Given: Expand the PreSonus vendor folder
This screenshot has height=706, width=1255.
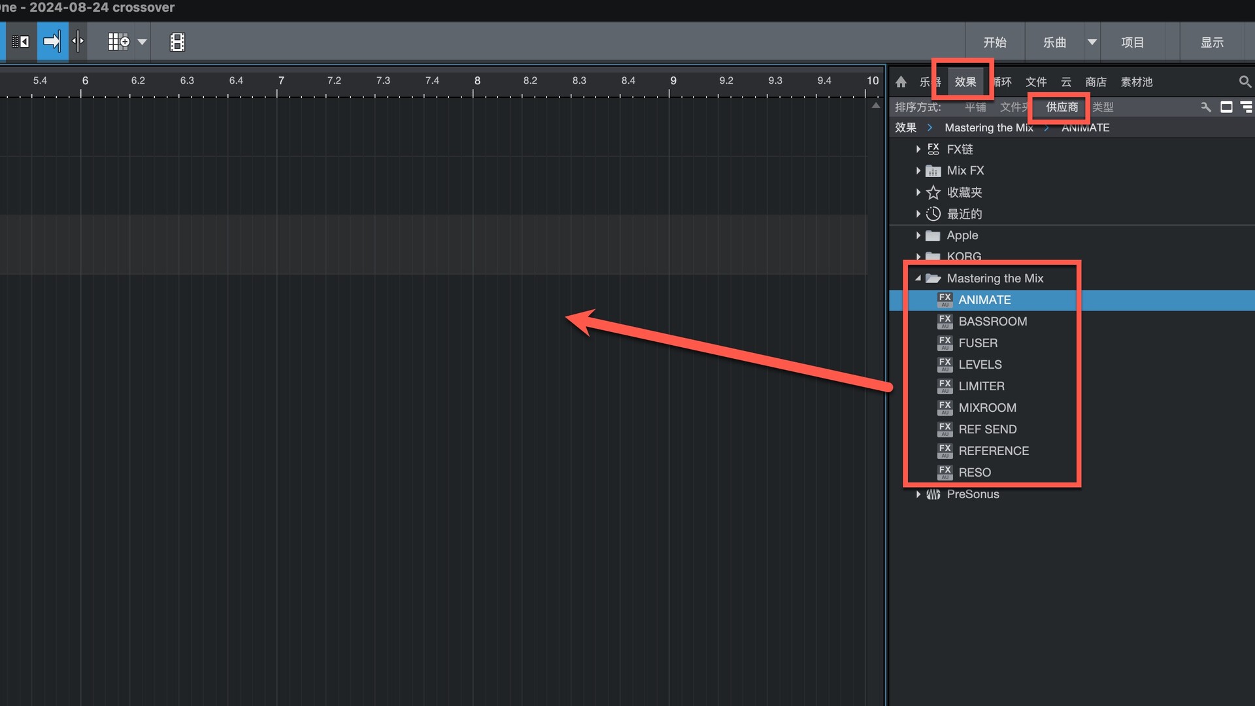Looking at the screenshot, I should click(x=918, y=494).
